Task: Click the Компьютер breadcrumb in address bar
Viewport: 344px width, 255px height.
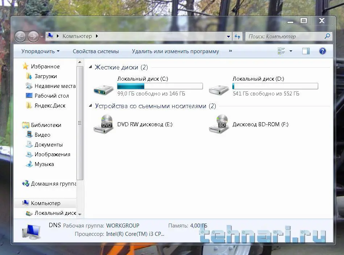Action: (77, 36)
